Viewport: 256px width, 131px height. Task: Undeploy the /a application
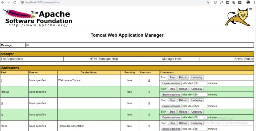[197, 100]
